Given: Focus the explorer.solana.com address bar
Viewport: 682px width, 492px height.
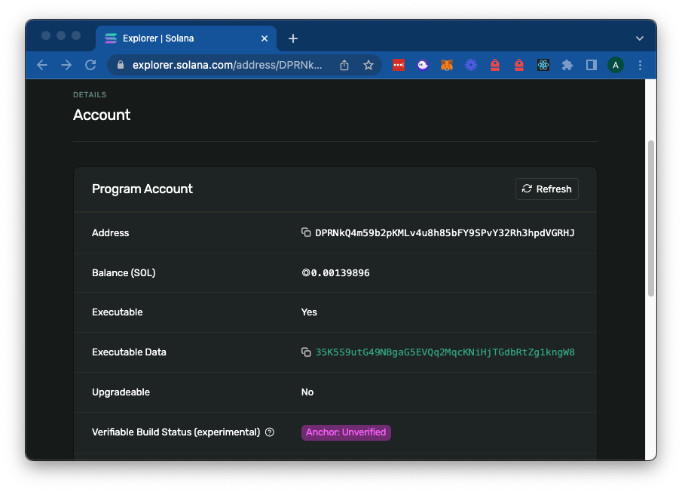Looking at the screenshot, I should (x=226, y=66).
